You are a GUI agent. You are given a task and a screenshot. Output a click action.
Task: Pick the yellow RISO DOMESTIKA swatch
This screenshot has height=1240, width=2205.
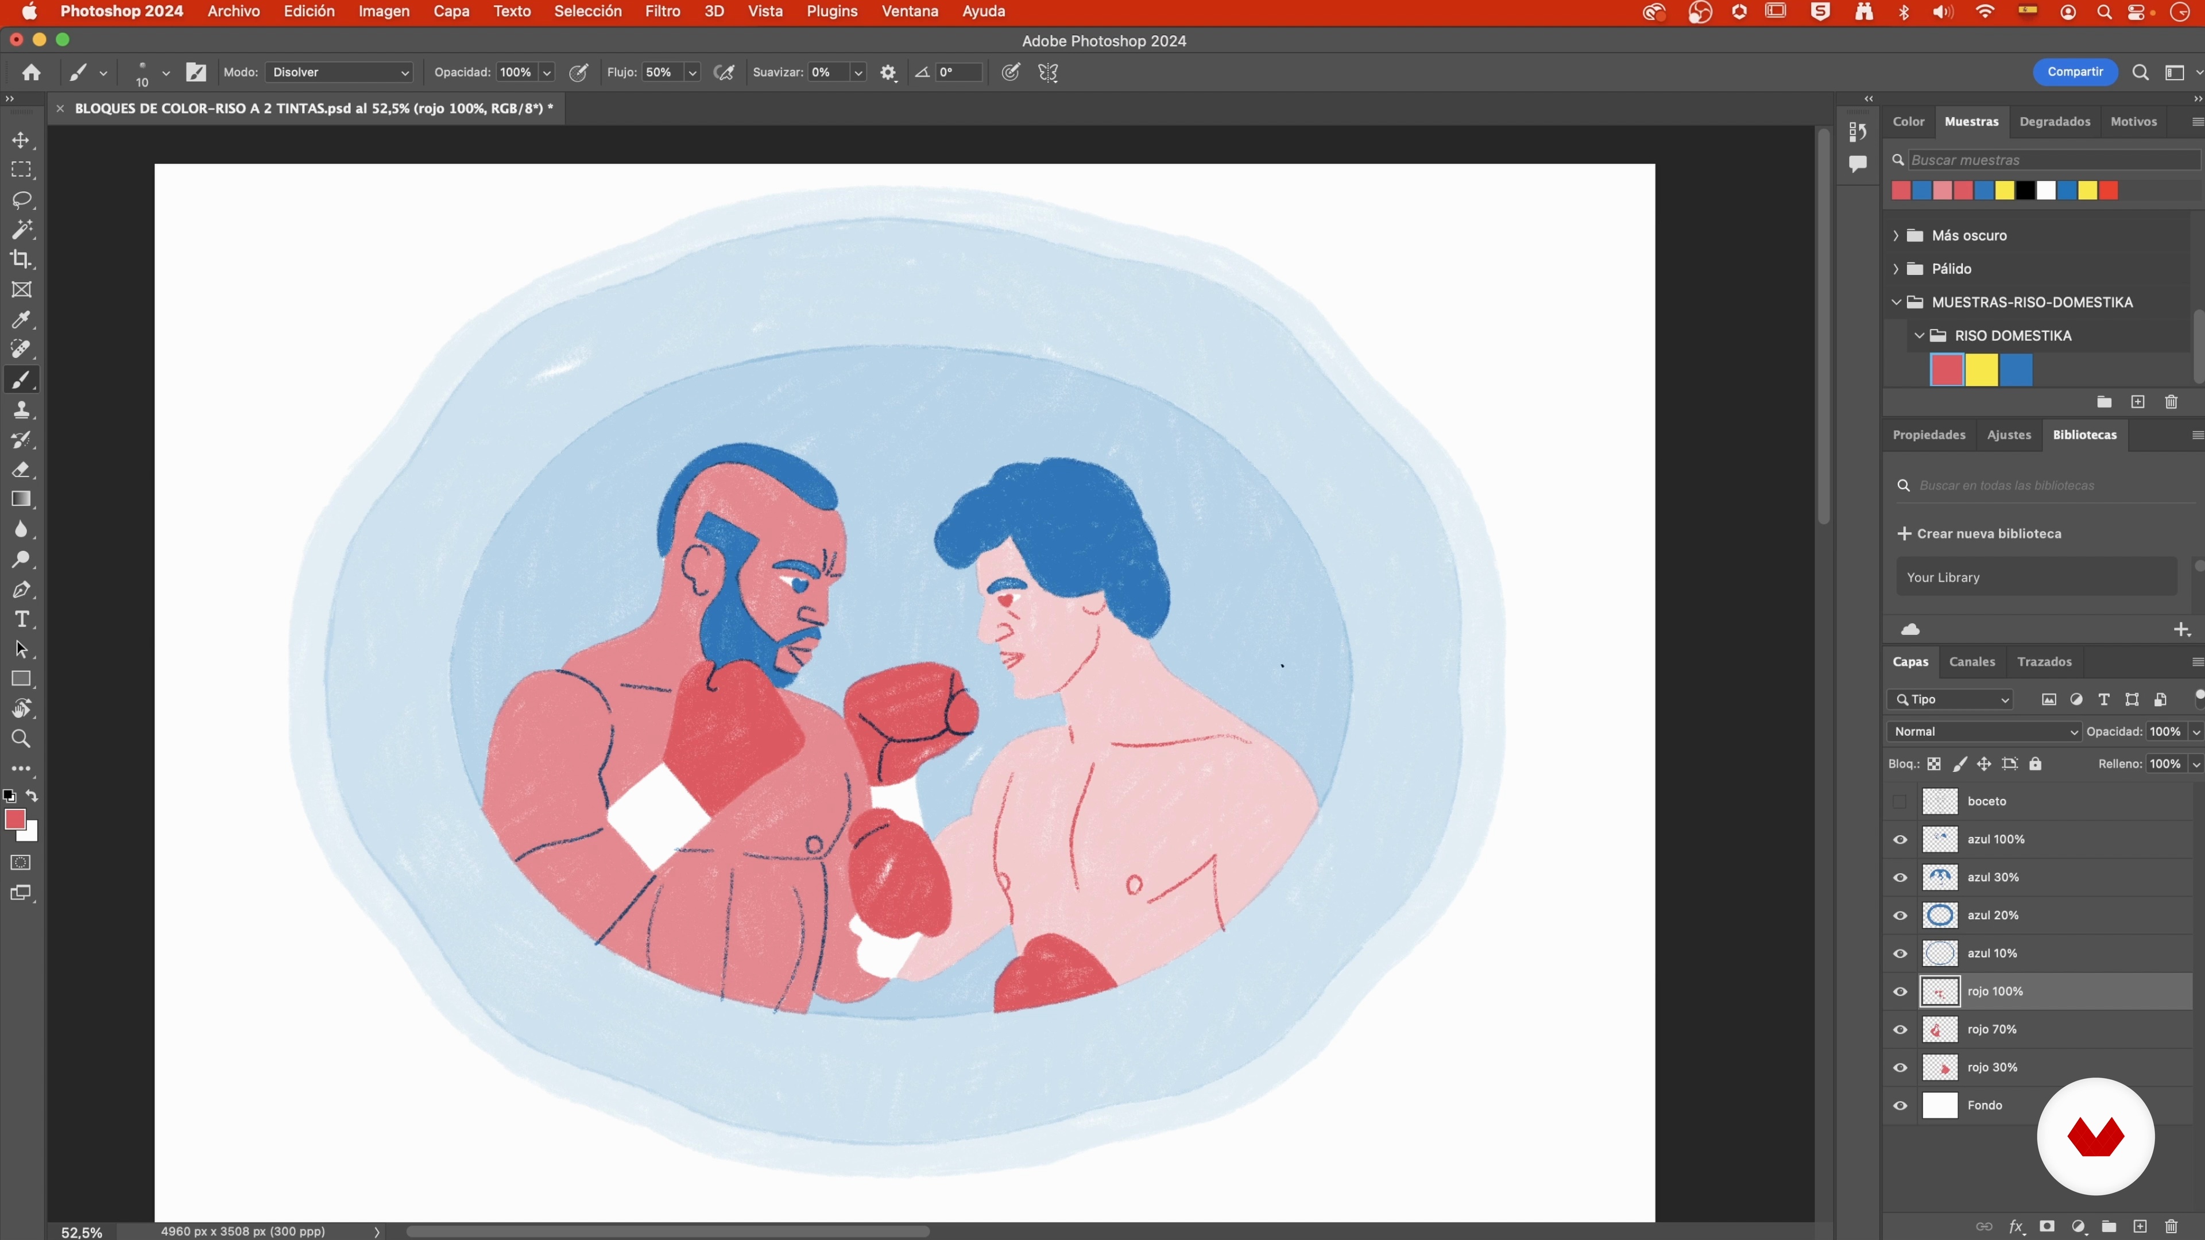coord(1982,370)
